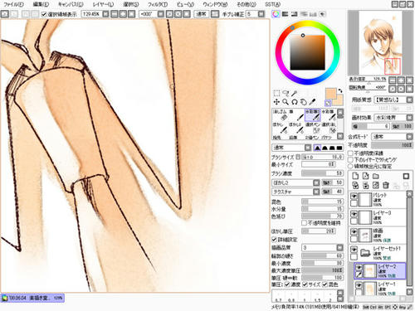The image size is (415, 311).
Task: Toggle 不透明度を維持 checkbox in brush settings
Action: [x=305, y=223]
